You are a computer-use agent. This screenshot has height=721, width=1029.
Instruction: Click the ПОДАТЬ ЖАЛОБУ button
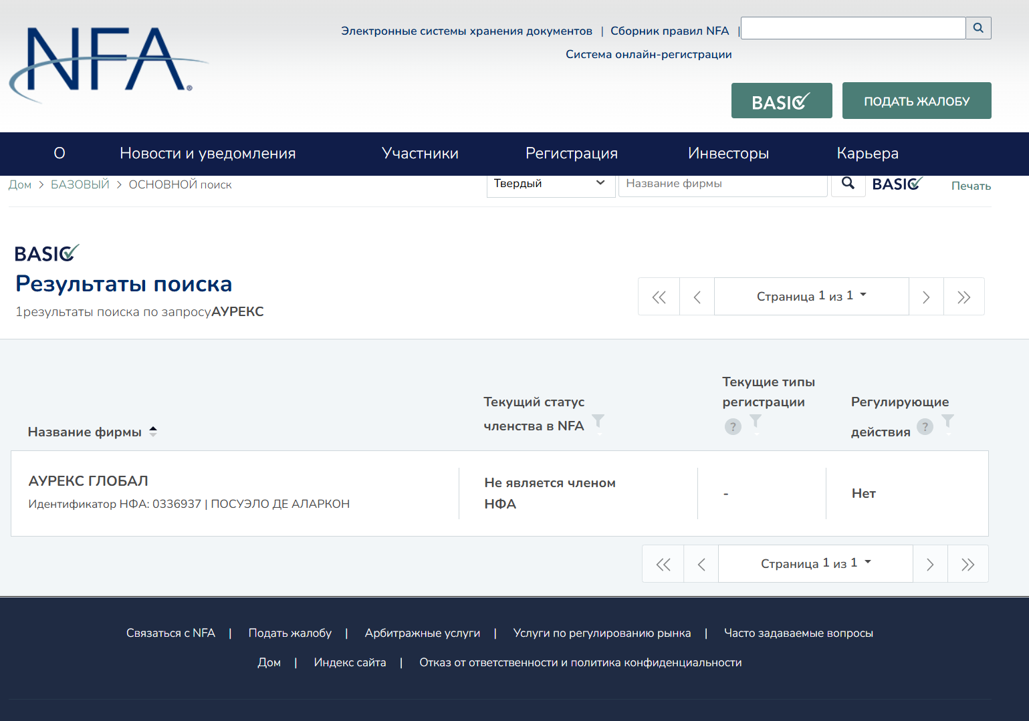click(x=917, y=101)
